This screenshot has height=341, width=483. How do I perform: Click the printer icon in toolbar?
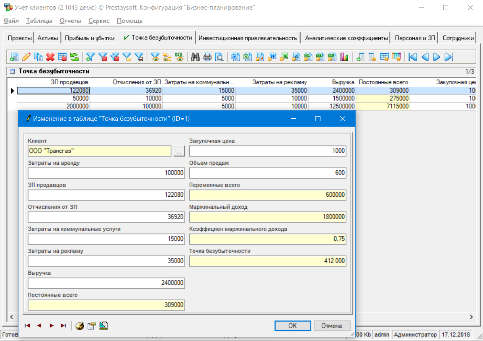(207, 57)
